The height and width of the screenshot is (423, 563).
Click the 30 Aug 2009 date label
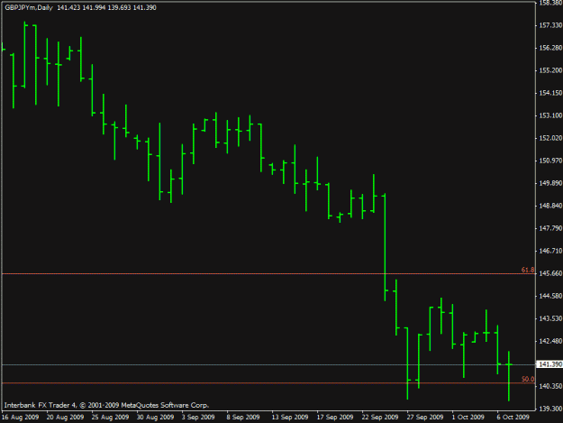(156, 418)
